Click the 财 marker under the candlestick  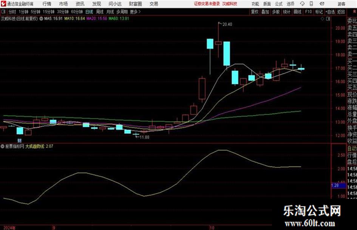click(20, 140)
